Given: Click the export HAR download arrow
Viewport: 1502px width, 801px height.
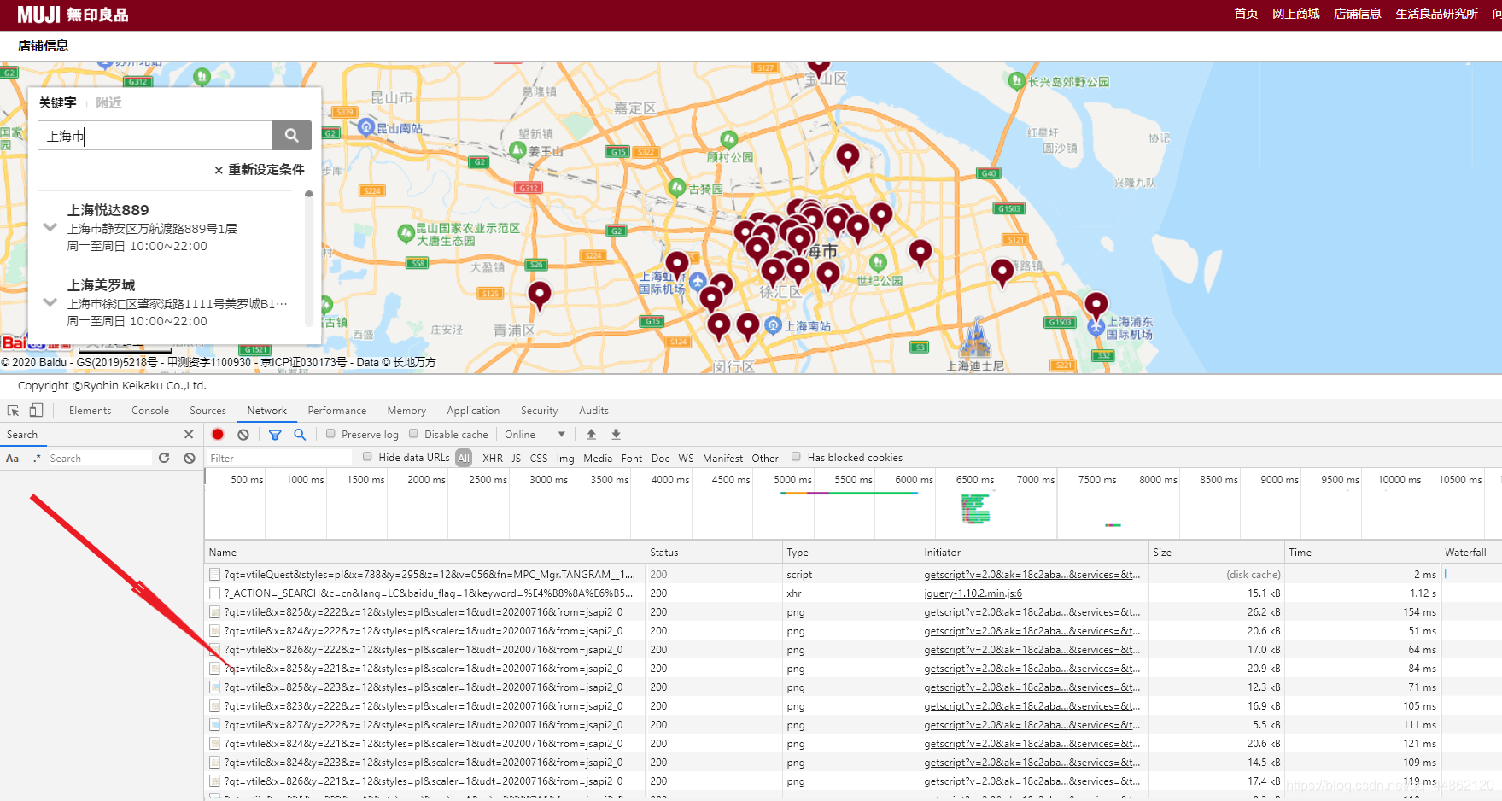Looking at the screenshot, I should click(616, 435).
